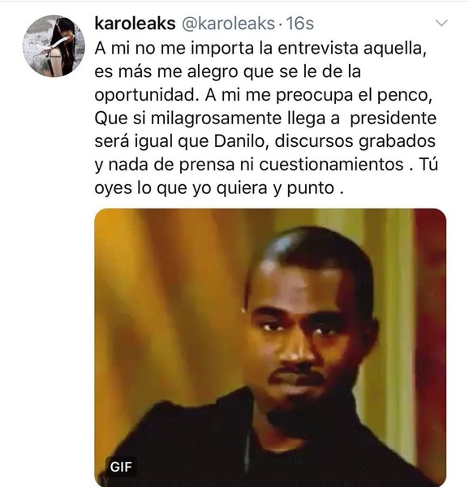Click the word 'cuestionamientos' in tweet
The height and width of the screenshot is (487, 469).
(331, 164)
